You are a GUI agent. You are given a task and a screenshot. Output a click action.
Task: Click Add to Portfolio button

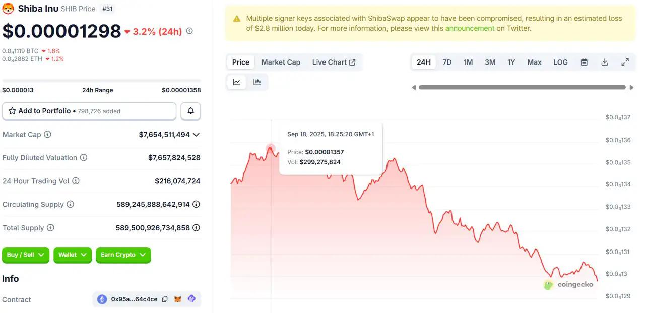coord(89,111)
